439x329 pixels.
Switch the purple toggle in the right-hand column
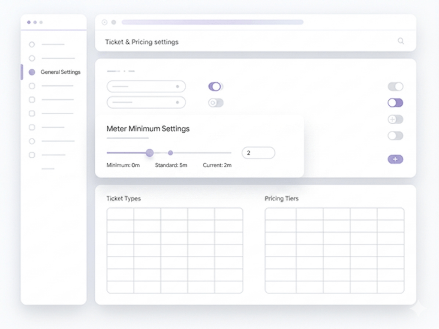click(x=395, y=103)
